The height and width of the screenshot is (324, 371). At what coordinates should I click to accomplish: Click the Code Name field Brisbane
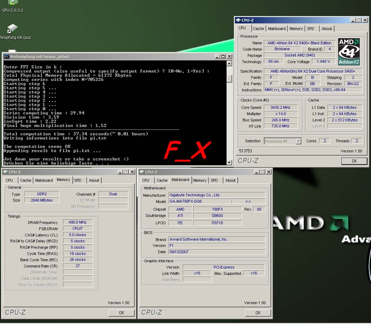[x=282, y=49]
